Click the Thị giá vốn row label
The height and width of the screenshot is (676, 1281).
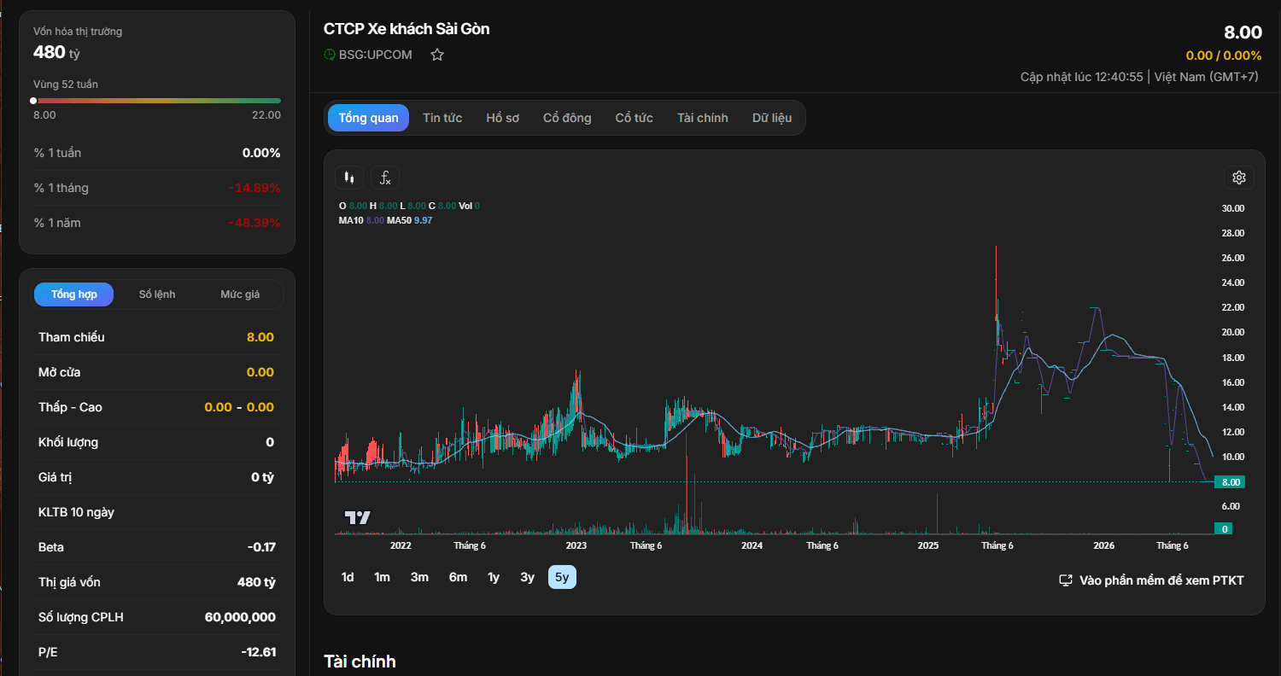coord(69,582)
